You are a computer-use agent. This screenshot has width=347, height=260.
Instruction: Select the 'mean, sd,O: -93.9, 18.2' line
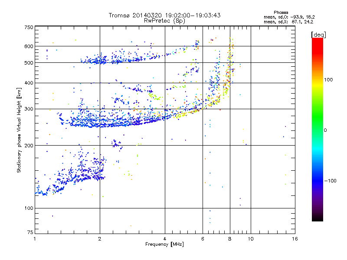tap(289, 17)
